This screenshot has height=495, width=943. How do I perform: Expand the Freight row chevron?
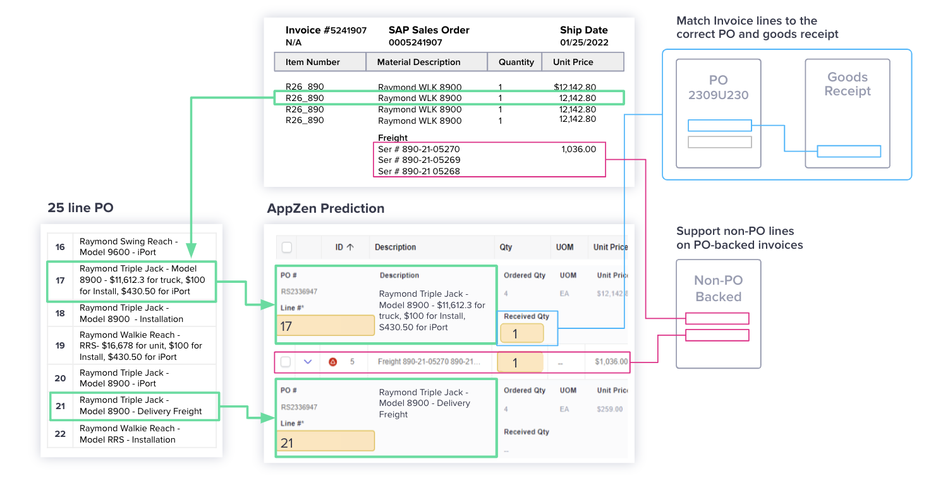(308, 362)
